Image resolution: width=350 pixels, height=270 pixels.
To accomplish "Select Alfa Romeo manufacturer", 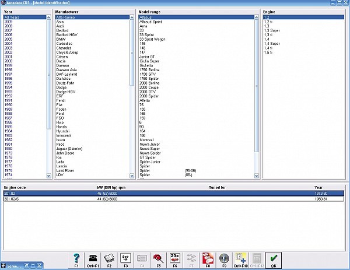I will (x=92, y=17).
